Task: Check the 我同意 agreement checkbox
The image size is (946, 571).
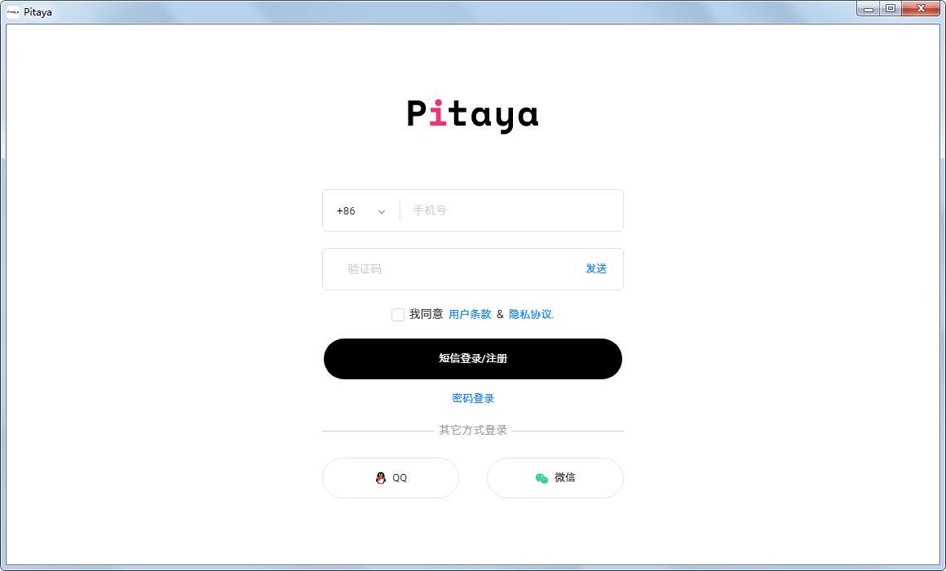Action: [397, 314]
